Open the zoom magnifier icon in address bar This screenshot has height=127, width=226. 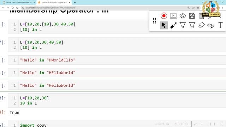click(x=189, y=8)
